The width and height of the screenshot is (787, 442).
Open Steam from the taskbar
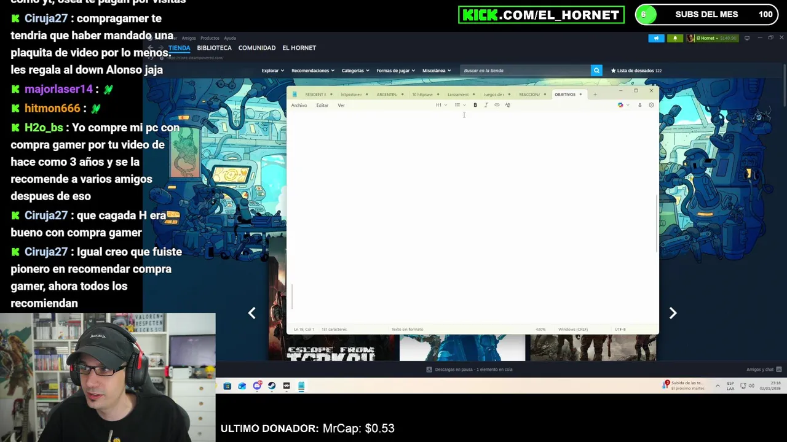[x=272, y=386]
